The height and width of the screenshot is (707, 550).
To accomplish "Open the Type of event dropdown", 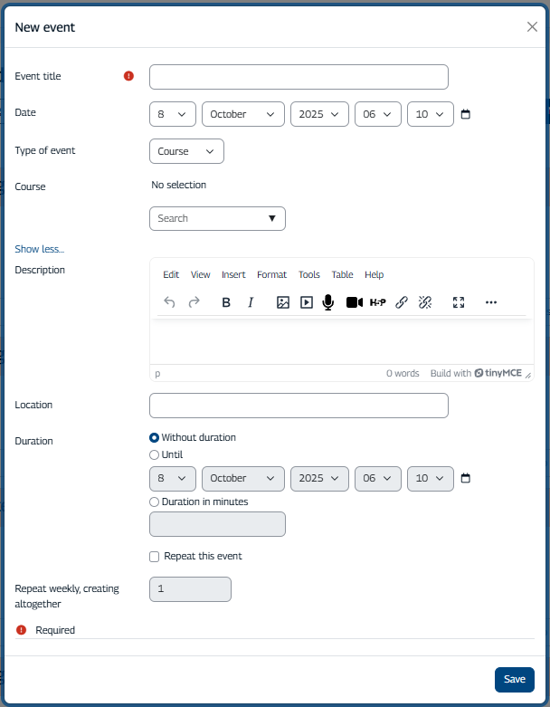I will tap(186, 151).
